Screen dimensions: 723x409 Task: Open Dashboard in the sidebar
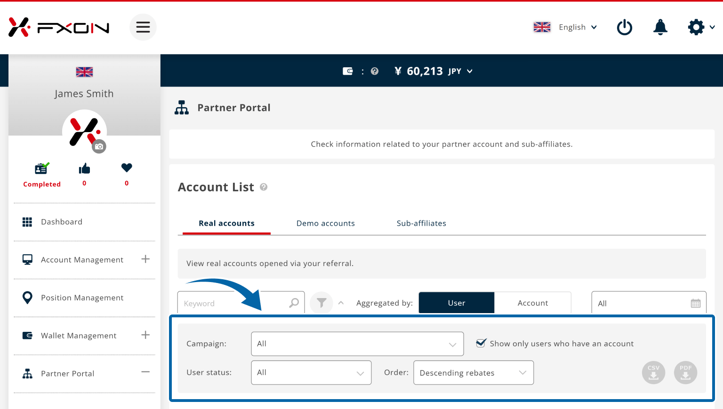click(62, 222)
